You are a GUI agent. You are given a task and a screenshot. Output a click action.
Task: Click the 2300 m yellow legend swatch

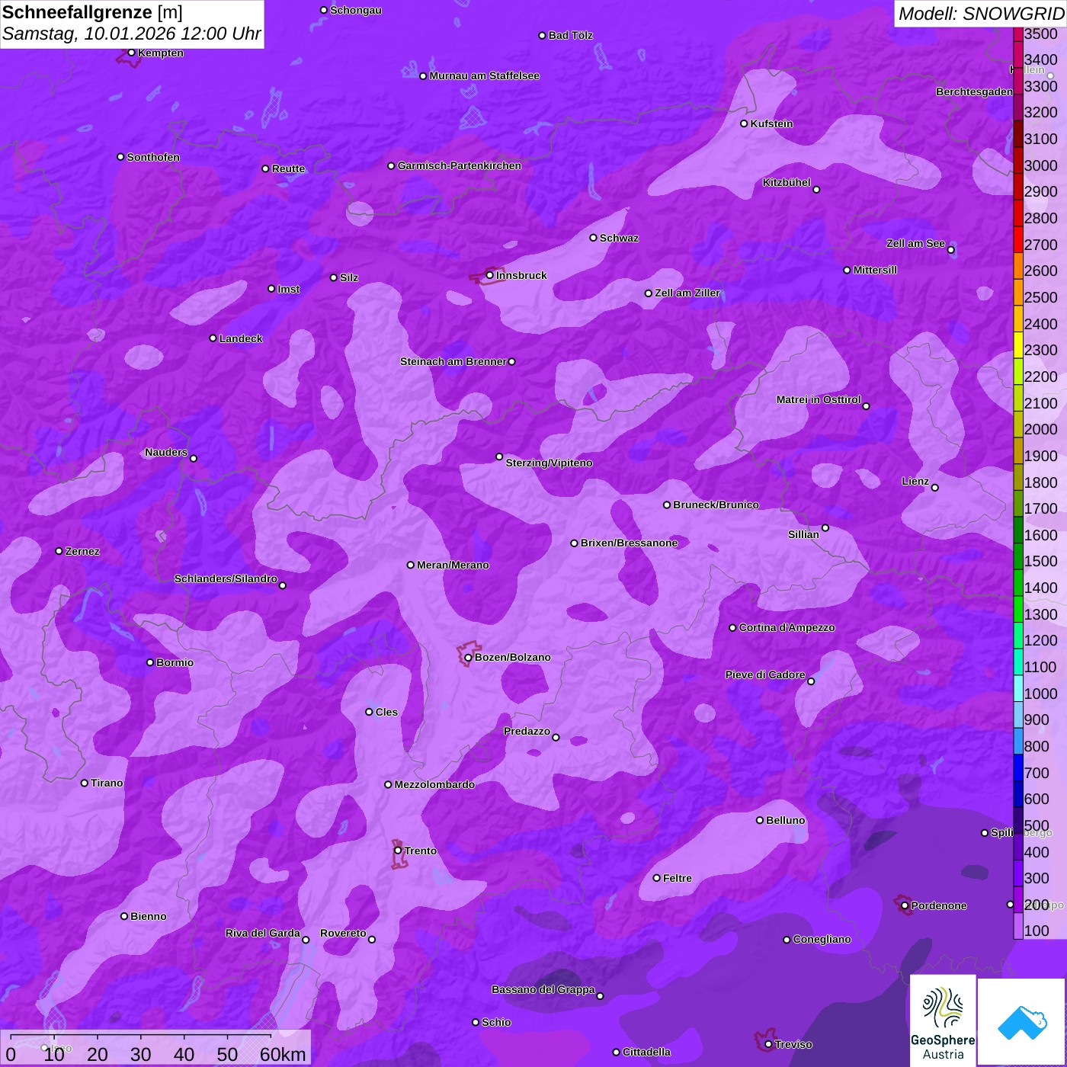(x=1017, y=344)
